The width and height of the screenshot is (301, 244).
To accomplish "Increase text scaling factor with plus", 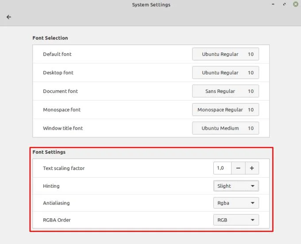I will [252, 168].
